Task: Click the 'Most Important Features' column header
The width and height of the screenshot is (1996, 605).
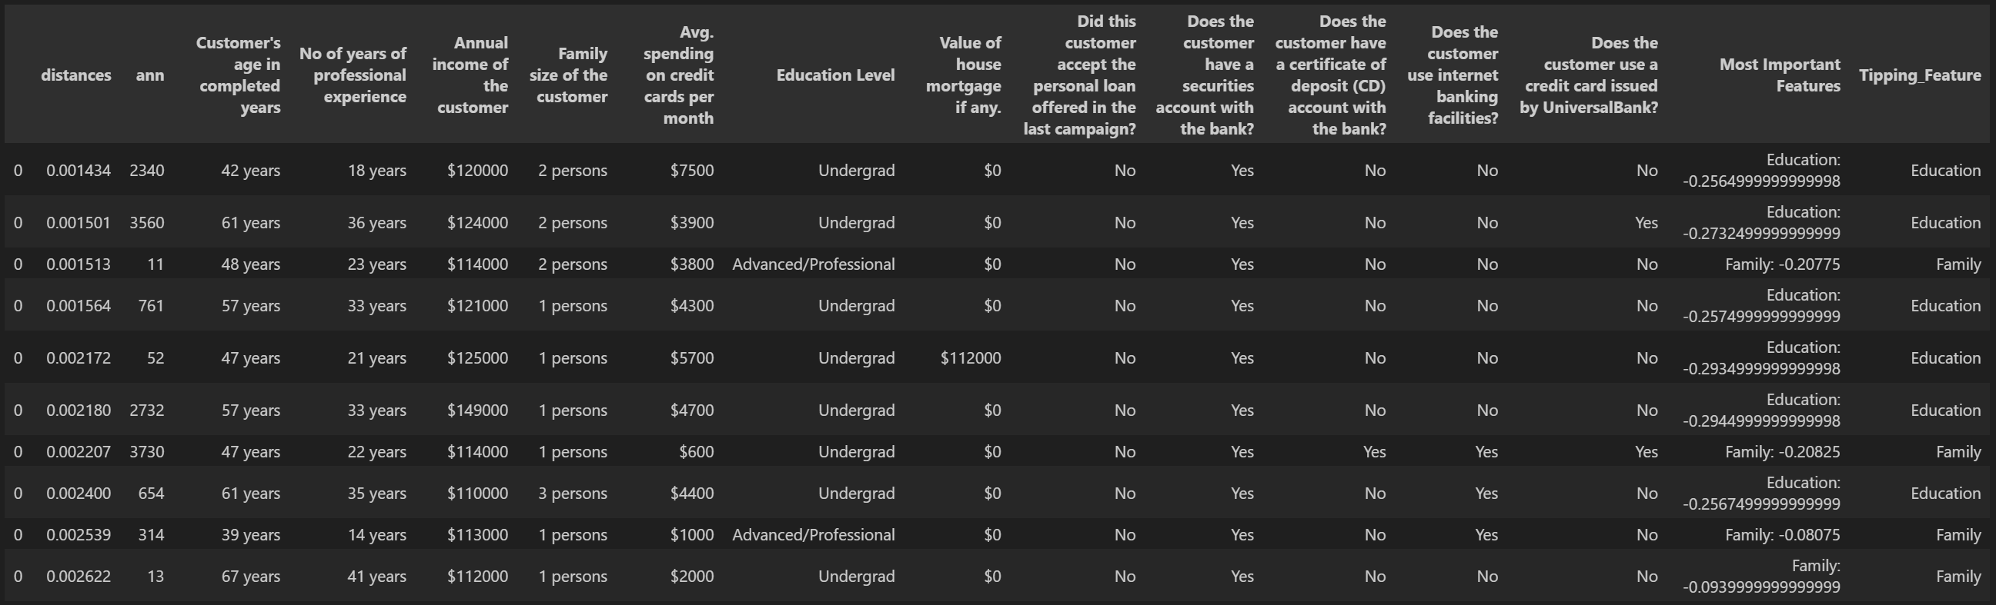Action: pyautogui.click(x=1779, y=75)
